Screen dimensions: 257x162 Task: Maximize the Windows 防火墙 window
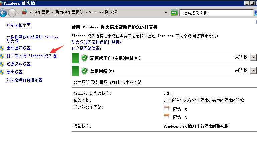pos(252,3)
